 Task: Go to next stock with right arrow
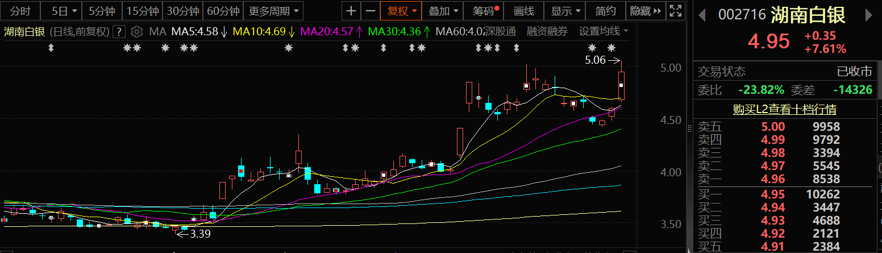point(872,14)
